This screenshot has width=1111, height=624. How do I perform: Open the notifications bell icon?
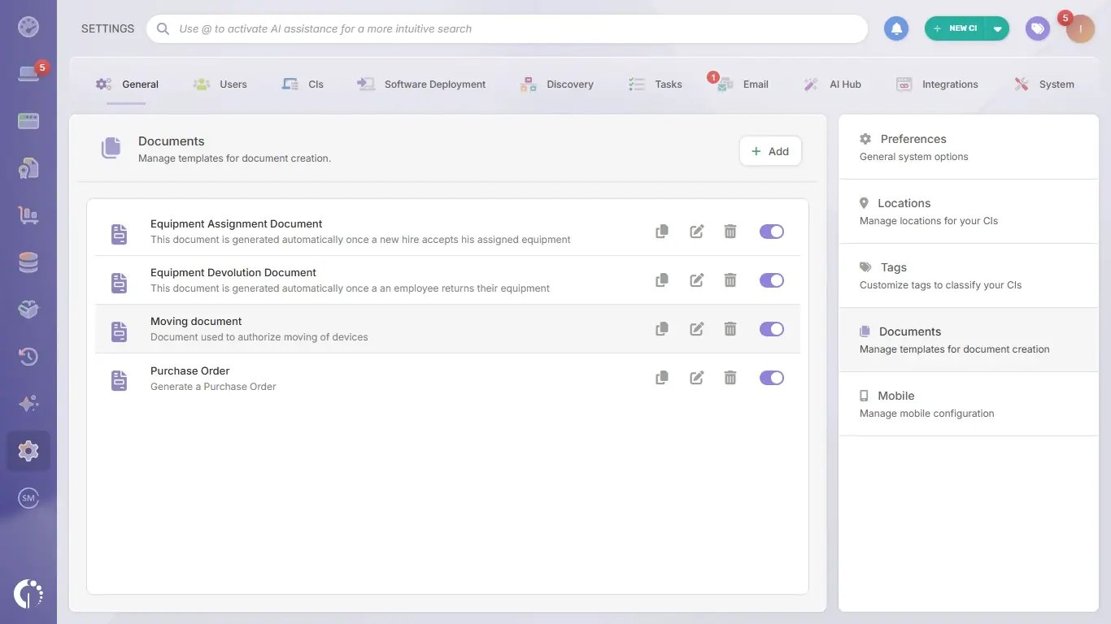[896, 28]
